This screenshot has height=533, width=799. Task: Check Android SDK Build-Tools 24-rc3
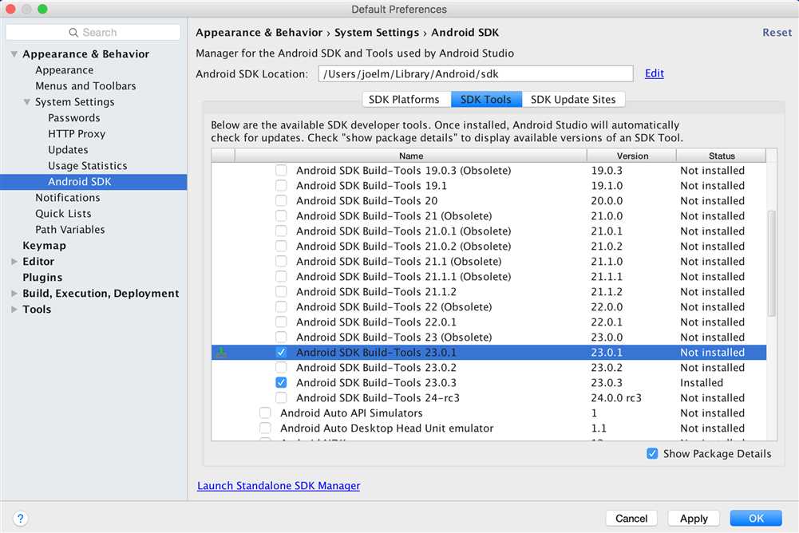(281, 397)
